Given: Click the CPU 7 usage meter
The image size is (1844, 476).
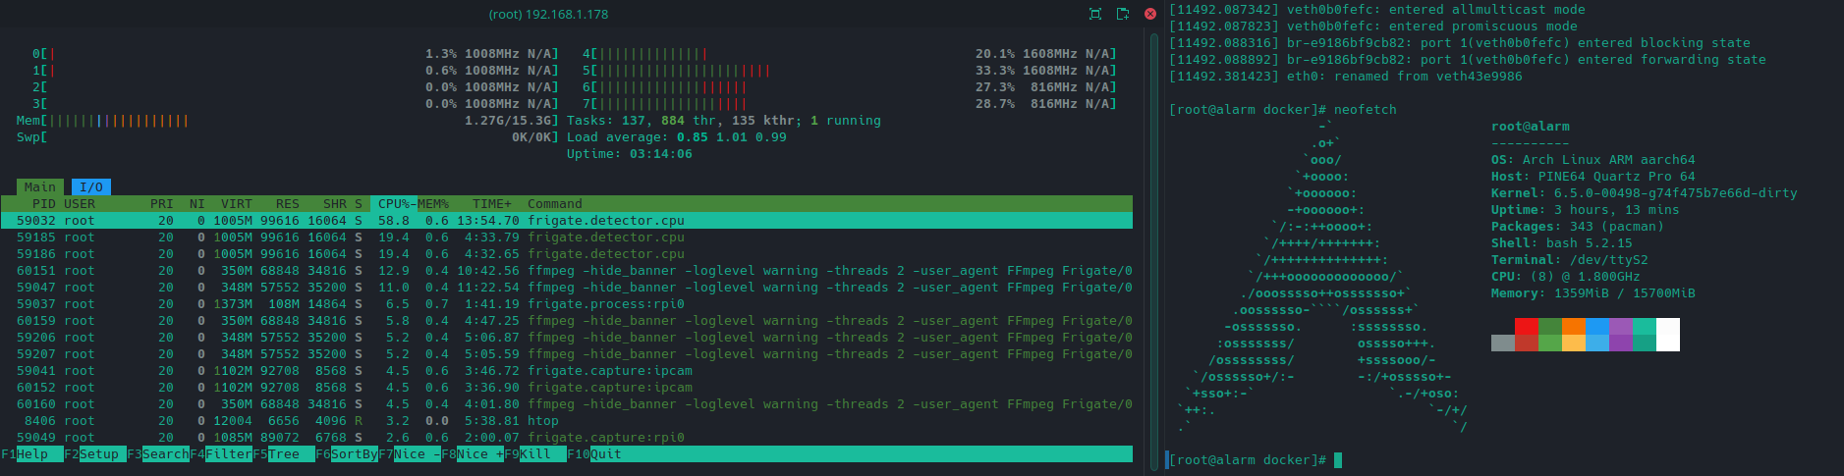Looking at the screenshot, I should [x=850, y=103].
